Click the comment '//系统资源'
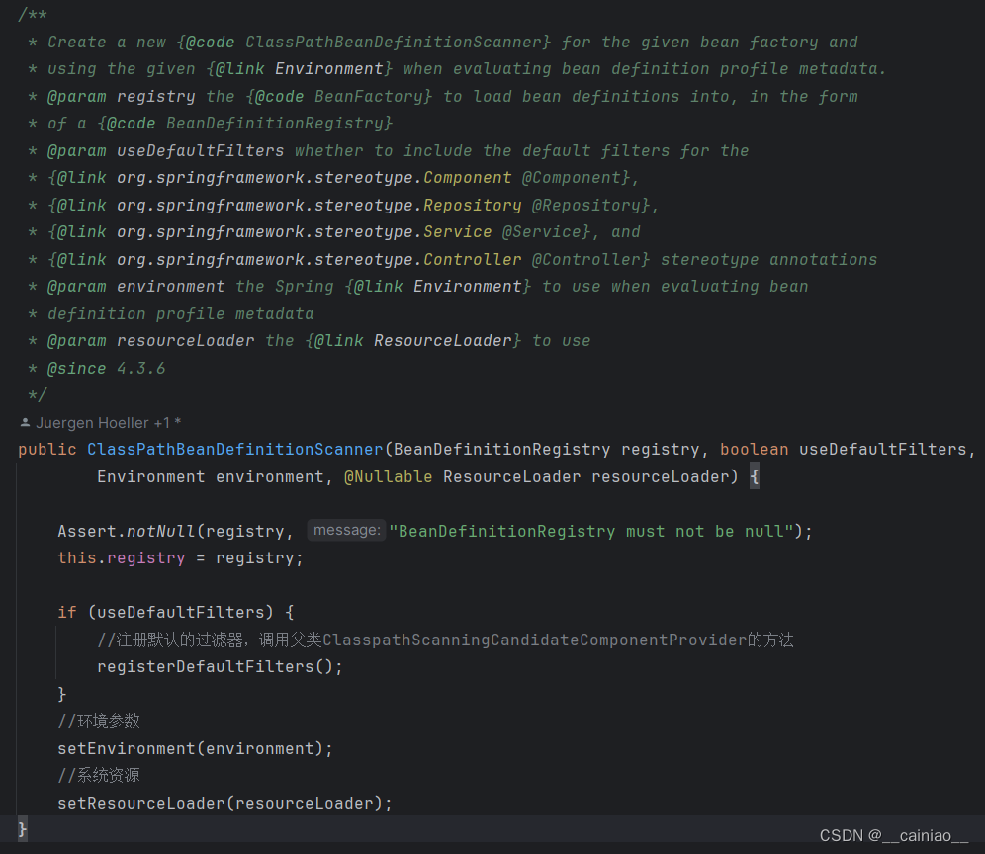The image size is (985, 854). pyautogui.click(x=99, y=776)
